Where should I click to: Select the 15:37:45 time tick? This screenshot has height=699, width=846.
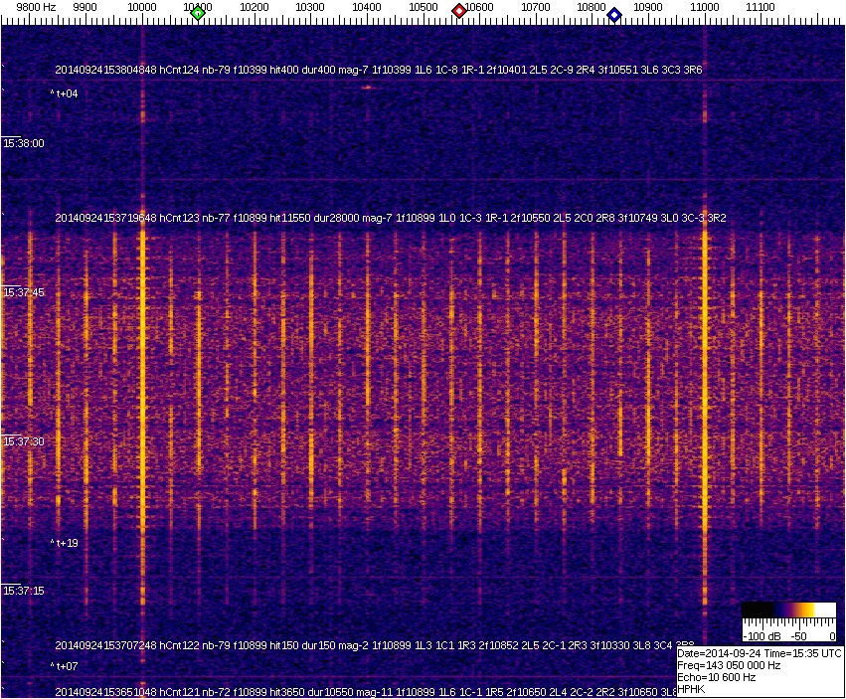coord(24,292)
